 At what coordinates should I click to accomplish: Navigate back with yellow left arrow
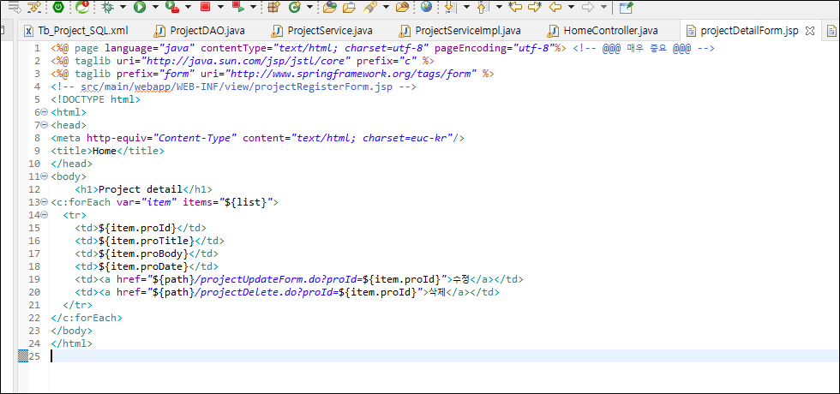tap(555, 7)
